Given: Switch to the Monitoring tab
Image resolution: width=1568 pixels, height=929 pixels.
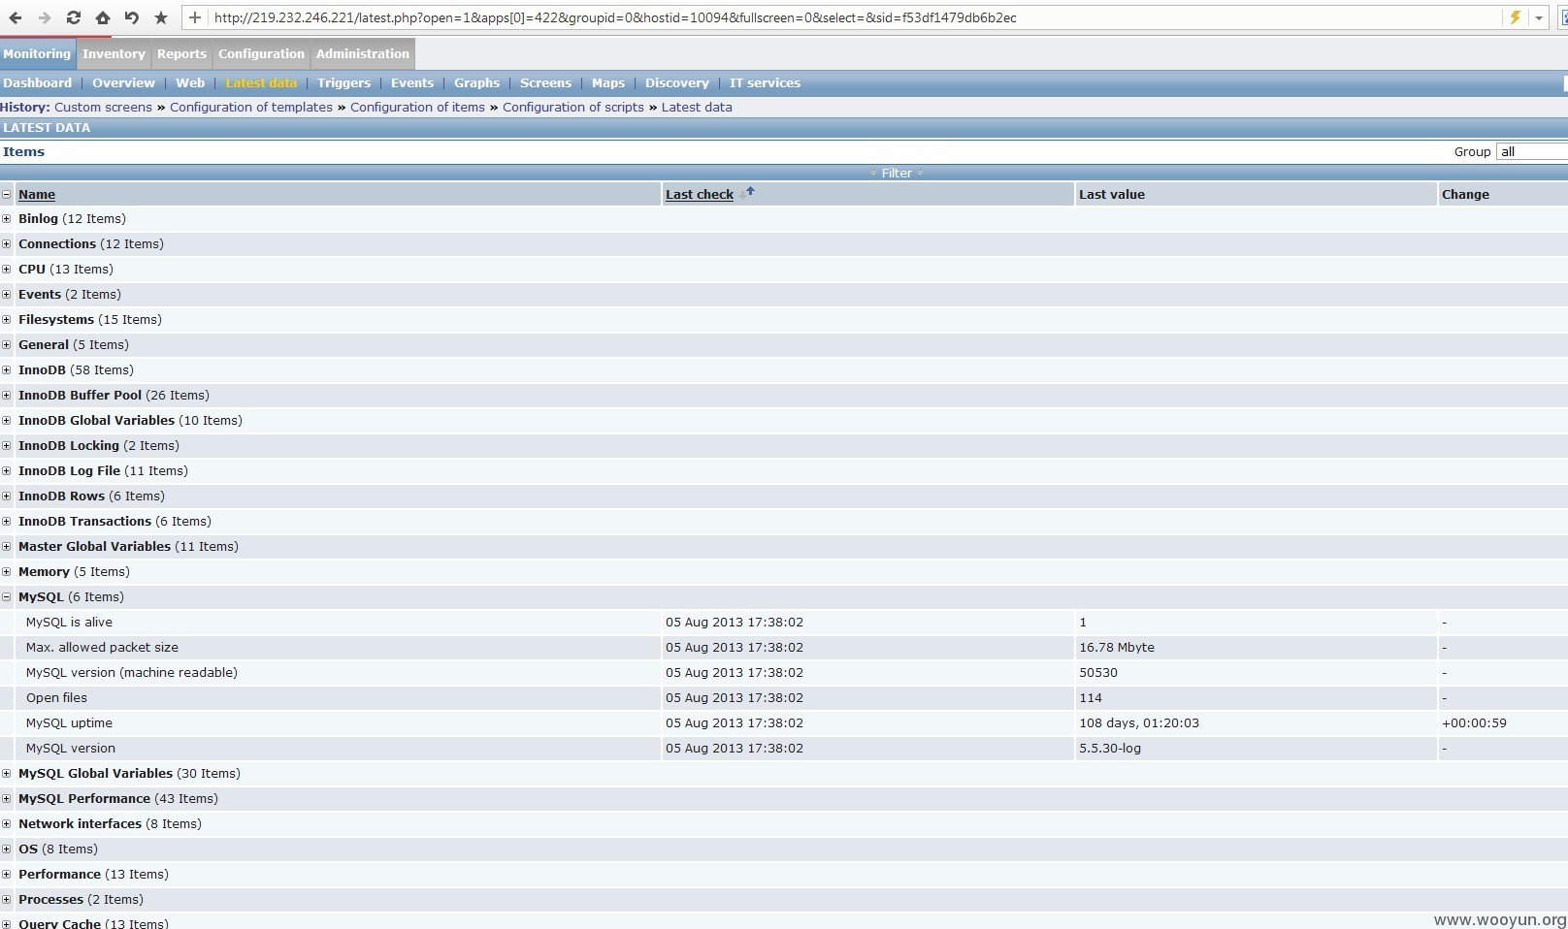Looking at the screenshot, I should tap(37, 53).
